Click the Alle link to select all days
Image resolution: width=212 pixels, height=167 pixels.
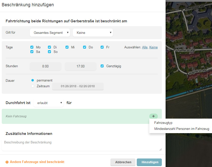[145, 47]
